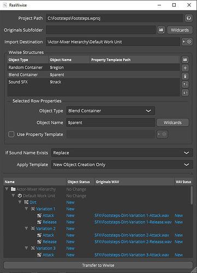The width and height of the screenshot is (197, 273).
Task: Open the Wwise Structures preset folder icon
Action: (x=185, y=60)
